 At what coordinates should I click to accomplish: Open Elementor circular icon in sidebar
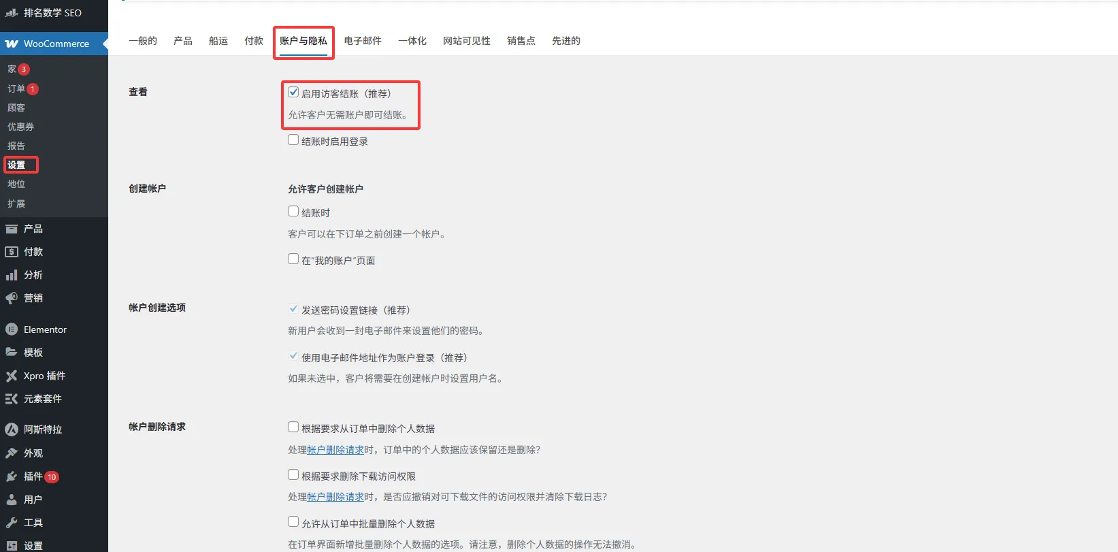[12, 329]
